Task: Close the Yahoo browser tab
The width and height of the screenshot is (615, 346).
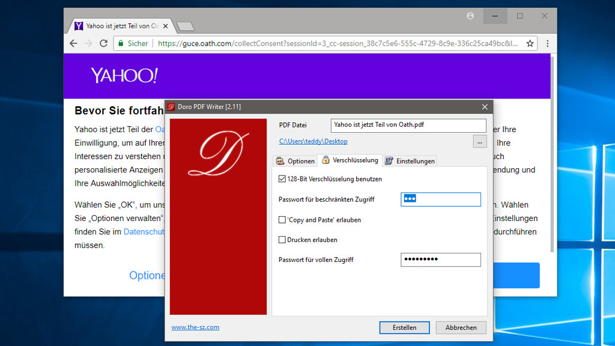Action: [165, 26]
